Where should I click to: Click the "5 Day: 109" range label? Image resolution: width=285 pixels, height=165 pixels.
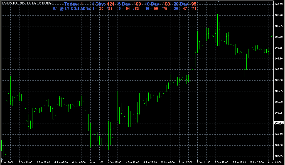(x=129, y=4)
